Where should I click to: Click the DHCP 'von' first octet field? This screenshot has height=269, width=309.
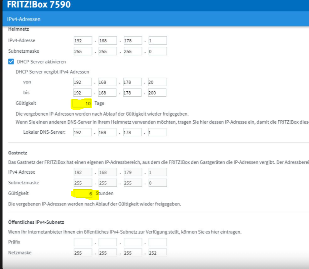click(x=82, y=82)
